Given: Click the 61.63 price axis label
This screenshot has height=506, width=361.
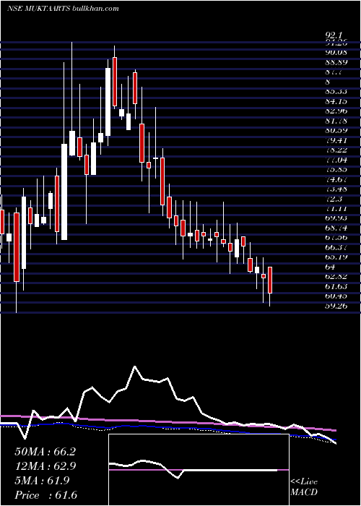Looking at the screenshot, I should point(336,286).
